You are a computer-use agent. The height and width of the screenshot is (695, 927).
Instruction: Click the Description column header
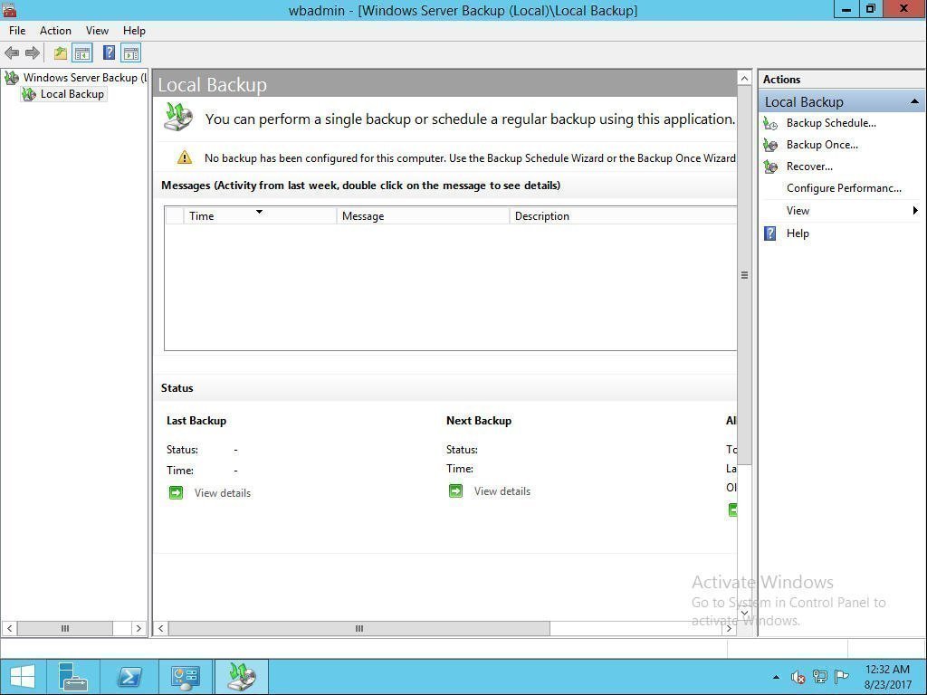pos(623,215)
